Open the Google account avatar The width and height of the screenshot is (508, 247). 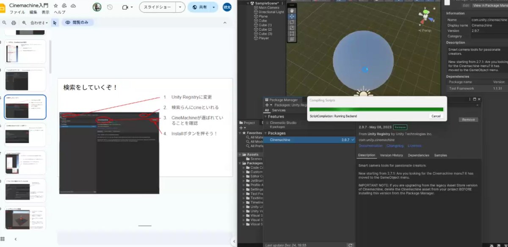click(227, 7)
